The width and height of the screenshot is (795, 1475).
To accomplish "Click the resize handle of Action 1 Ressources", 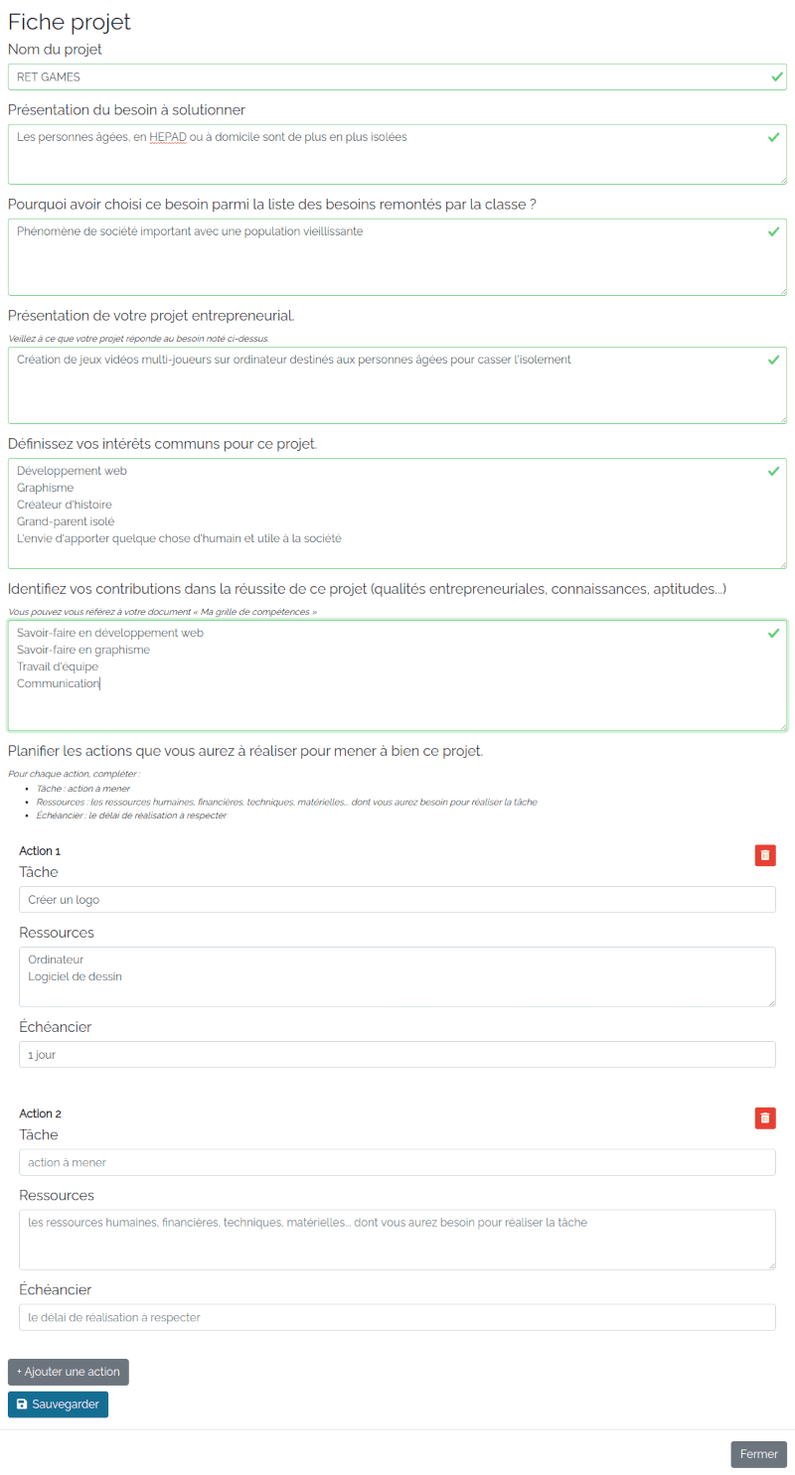I will tap(771, 1002).
